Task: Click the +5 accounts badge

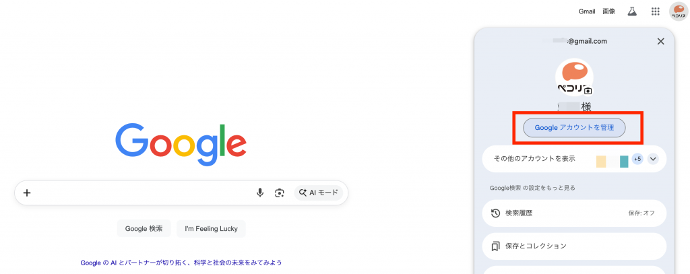Action: pos(637,159)
